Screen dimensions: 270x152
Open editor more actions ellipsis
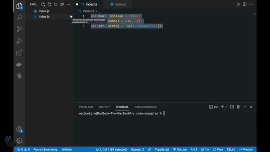[251, 4]
